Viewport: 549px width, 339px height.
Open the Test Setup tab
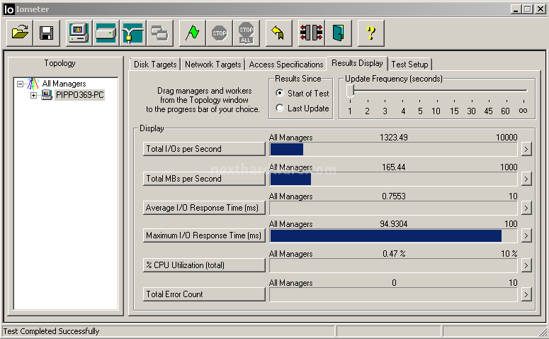(409, 65)
